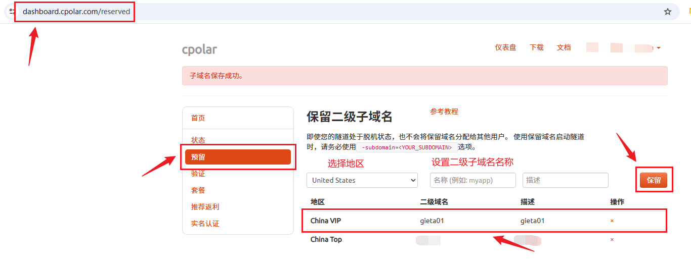The image size is (691, 268).
Task: Open the site information icon in address bar
Action: pos(11,12)
